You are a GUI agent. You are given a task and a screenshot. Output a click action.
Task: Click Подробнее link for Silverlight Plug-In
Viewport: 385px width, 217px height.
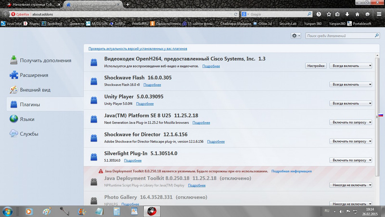(133, 161)
